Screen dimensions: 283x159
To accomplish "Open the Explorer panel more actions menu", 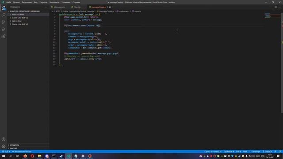I will pos(46,7).
